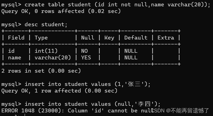Click the NO value in Null column
This screenshot has height=116, width=213.
click(84, 51)
